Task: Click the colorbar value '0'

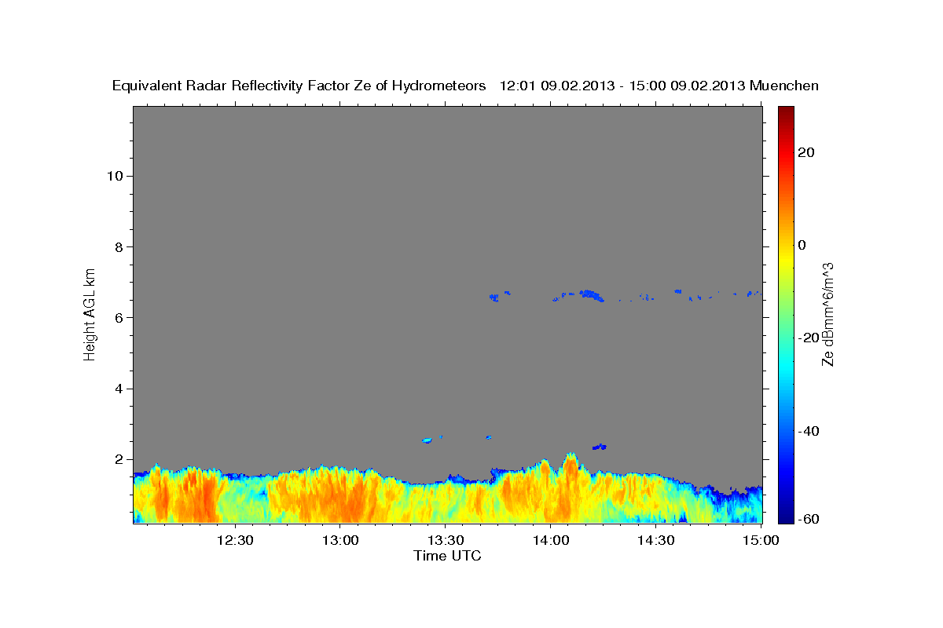Action: click(803, 245)
